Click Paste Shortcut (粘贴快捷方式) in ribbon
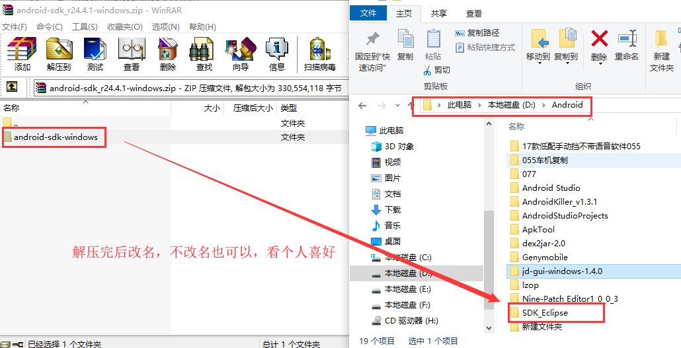The height and width of the screenshot is (348, 681). 485,47
